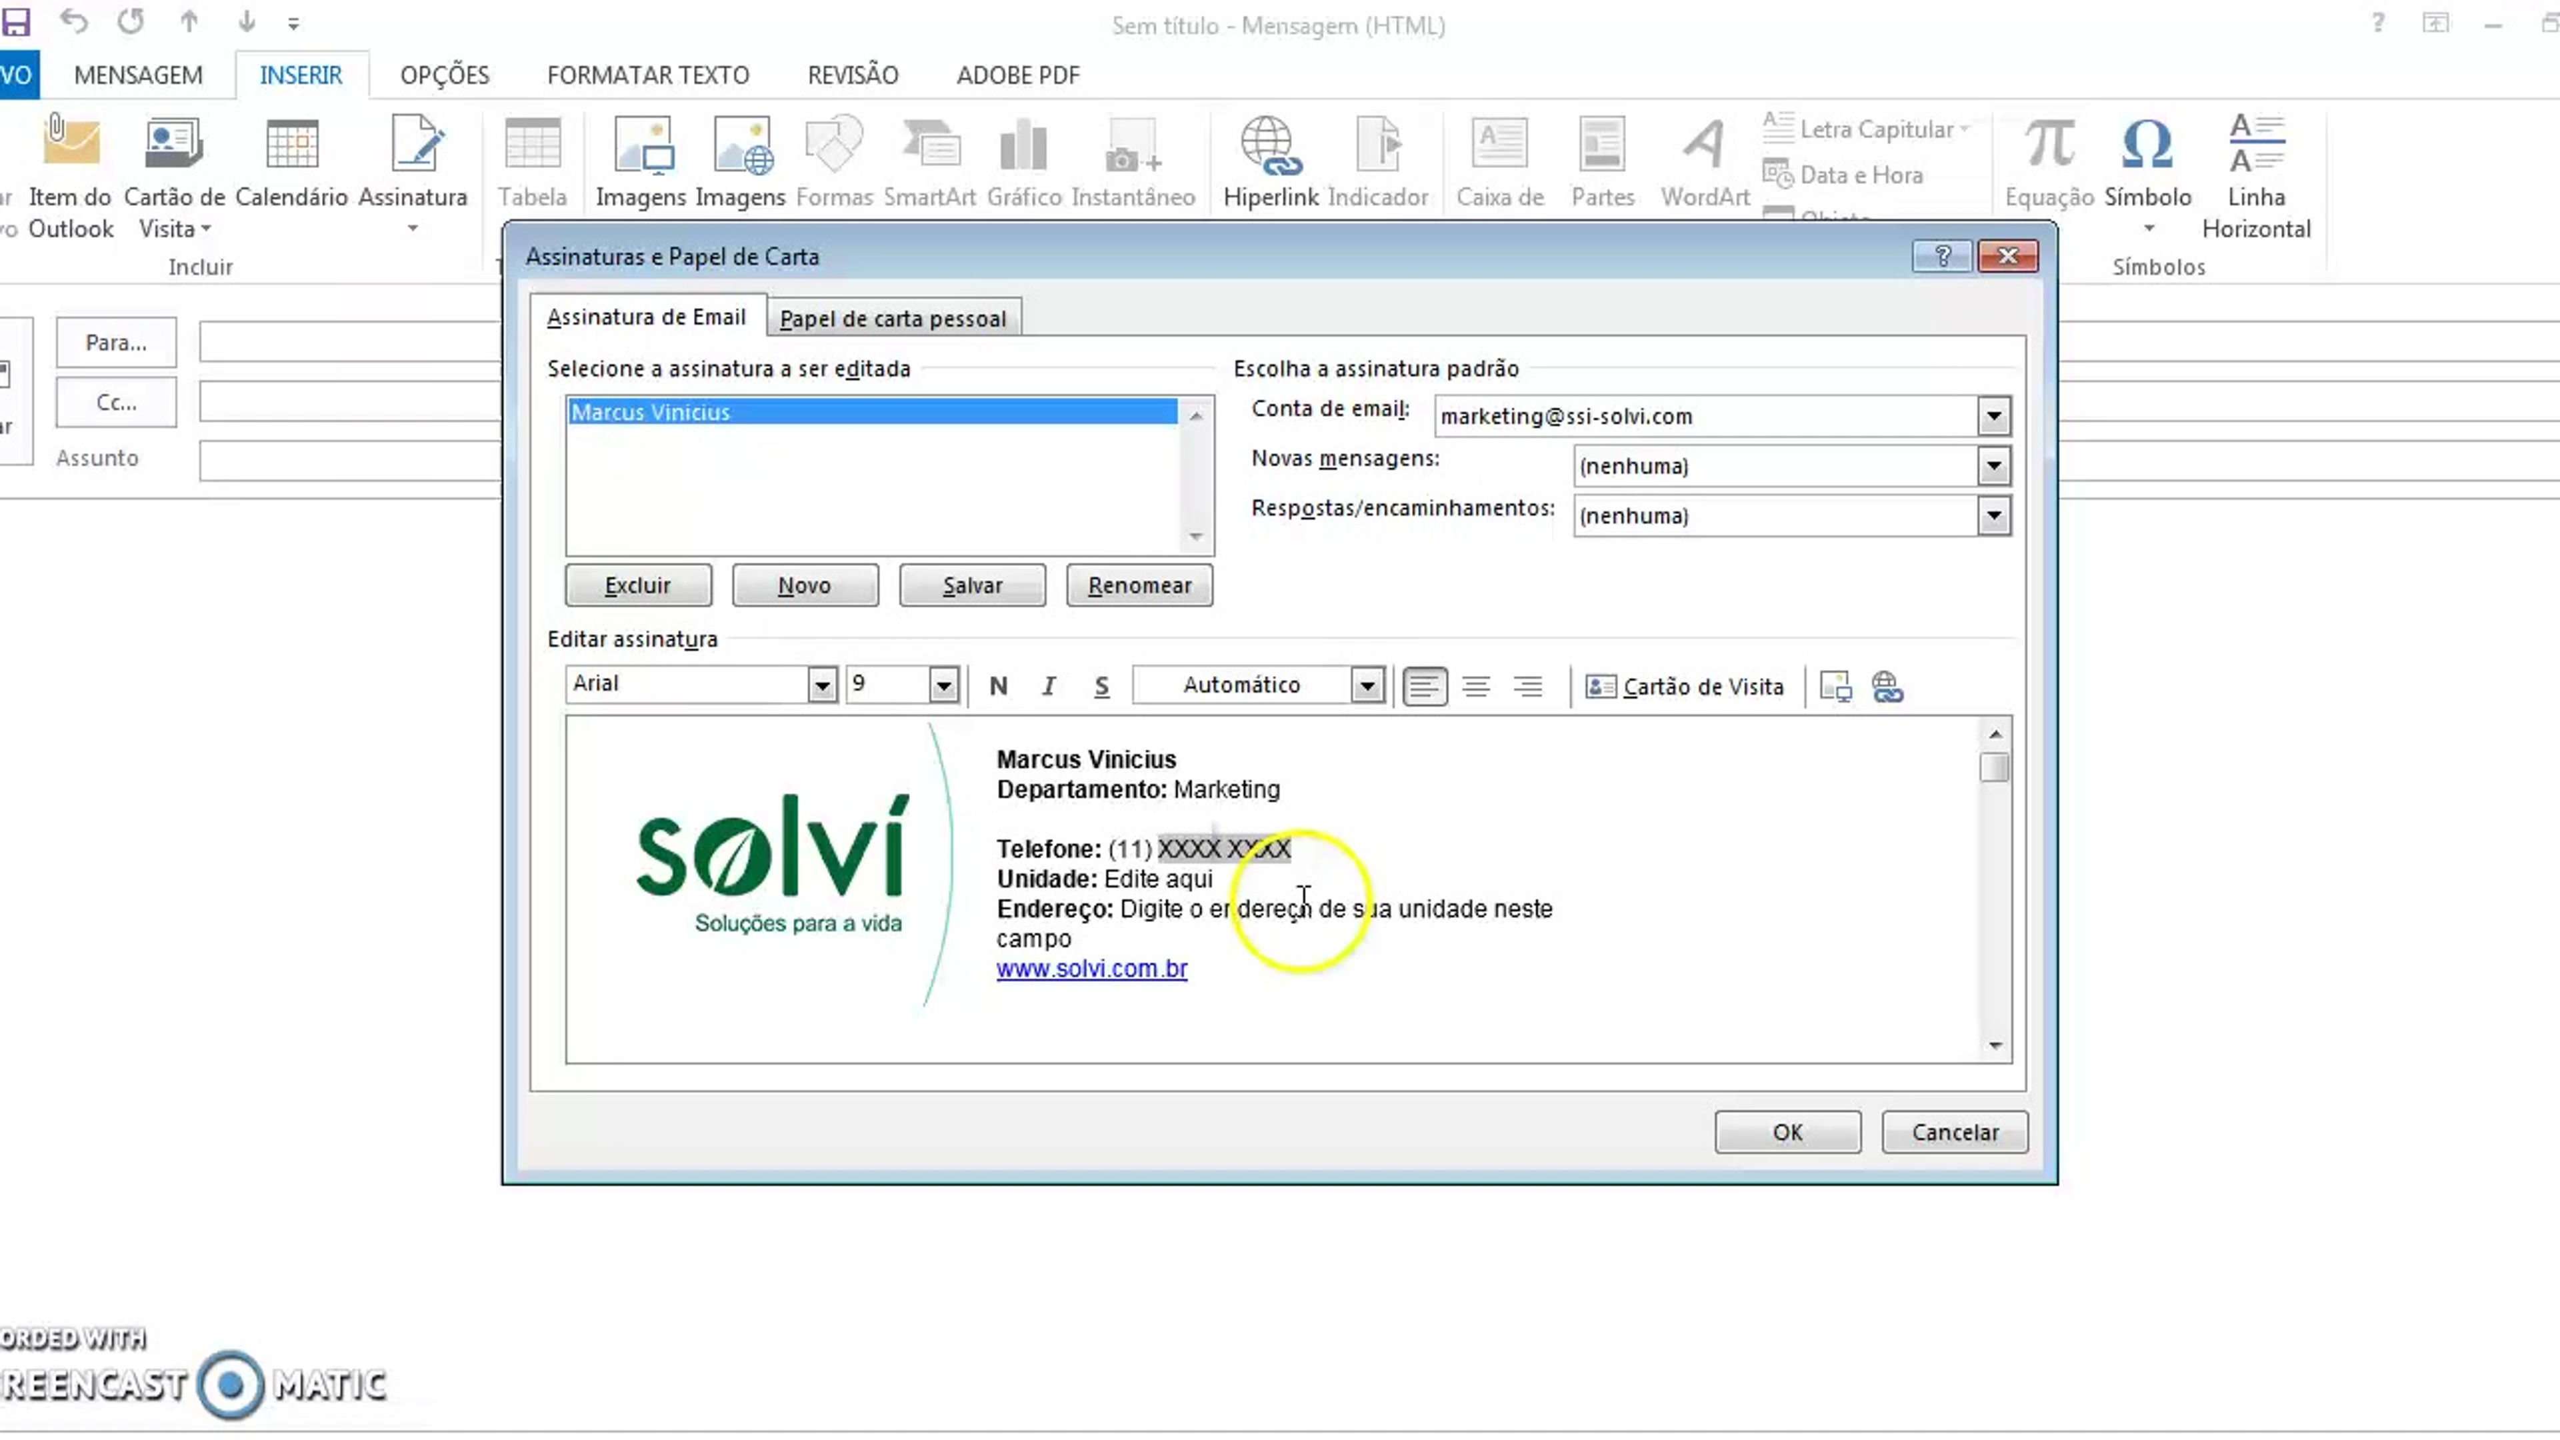The width and height of the screenshot is (2560, 1440).
Task: Switch to the REVISÃO ribbon tab
Action: (x=853, y=75)
